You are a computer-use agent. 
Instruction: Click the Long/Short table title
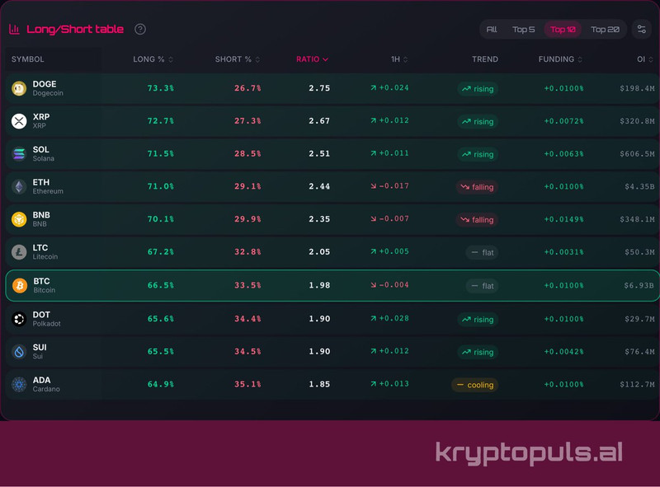[x=75, y=29]
